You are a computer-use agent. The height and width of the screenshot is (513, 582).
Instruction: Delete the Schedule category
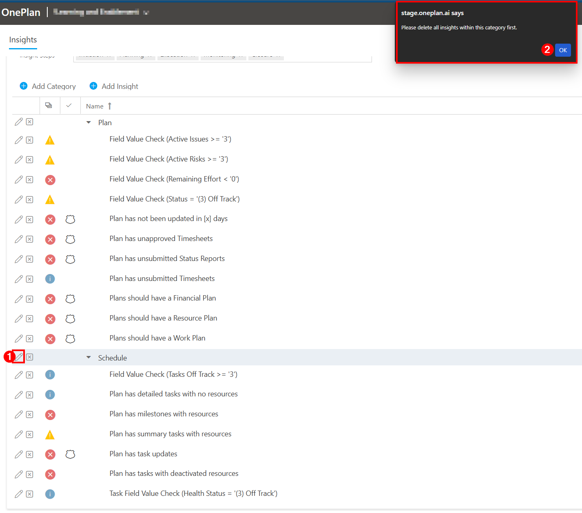[x=30, y=357]
